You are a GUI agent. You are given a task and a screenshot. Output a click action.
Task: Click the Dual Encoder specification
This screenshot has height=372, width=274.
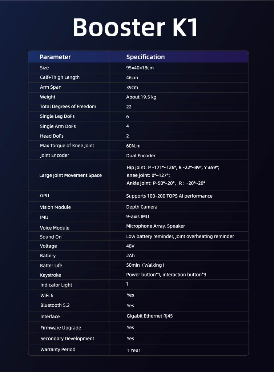pos(141,155)
